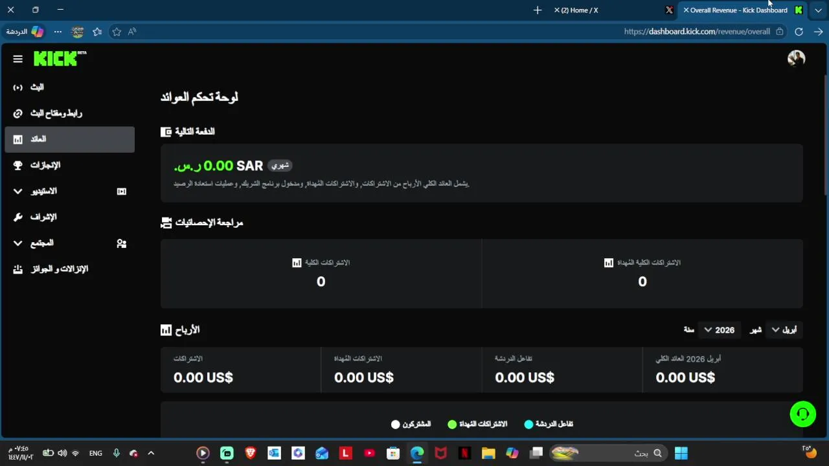Toggle الاشتراكات المهداة green legend item

pyautogui.click(x=477, y=424)
